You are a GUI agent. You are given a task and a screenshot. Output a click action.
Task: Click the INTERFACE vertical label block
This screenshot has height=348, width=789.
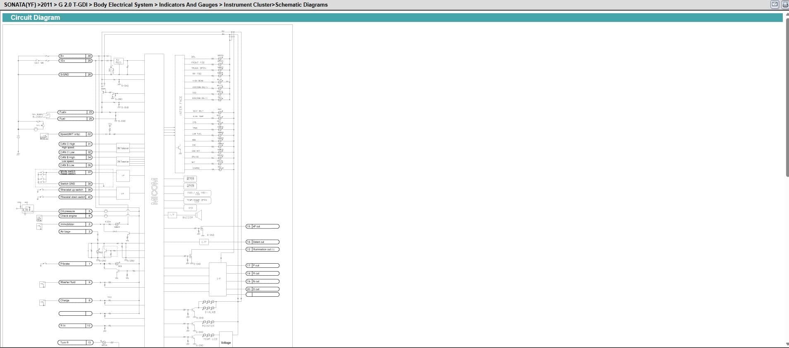point(180,105)
